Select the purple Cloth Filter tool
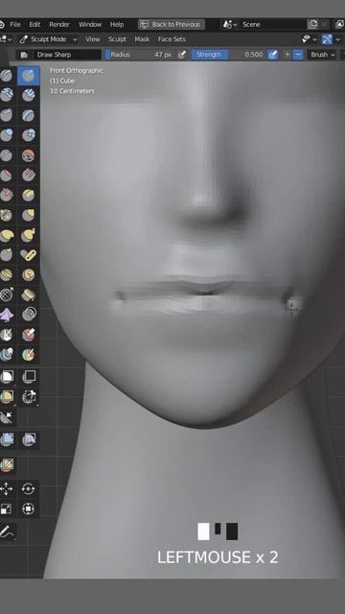 click(x=28, y=439)
